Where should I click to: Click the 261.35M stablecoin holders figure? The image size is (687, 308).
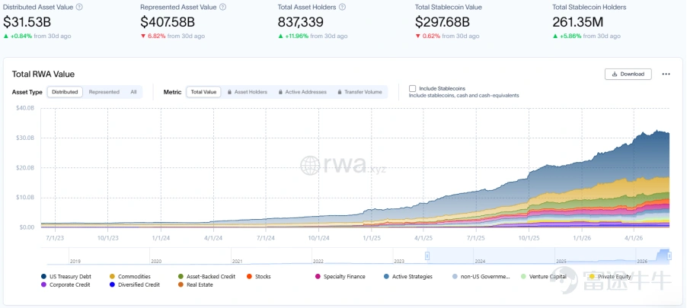[x=578, y=21]
